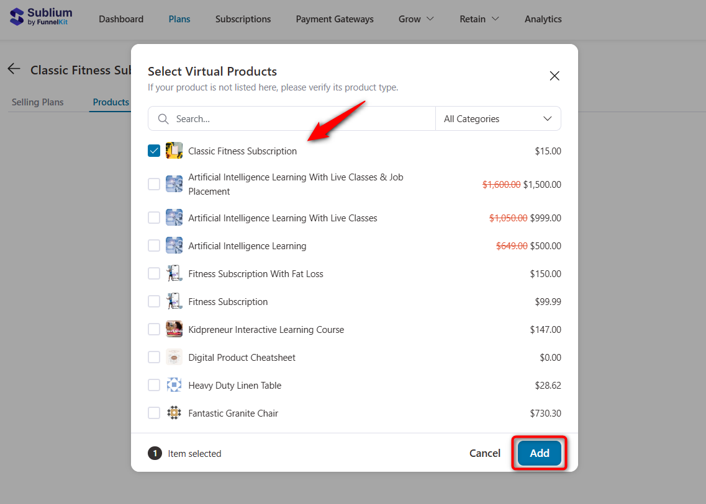This screenshot has height=504, width=706.
Task: Expand the Grow menu
Action: pos(415,19)
